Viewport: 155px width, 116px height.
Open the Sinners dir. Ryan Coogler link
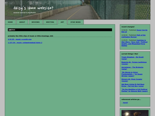tap(132, 80)
